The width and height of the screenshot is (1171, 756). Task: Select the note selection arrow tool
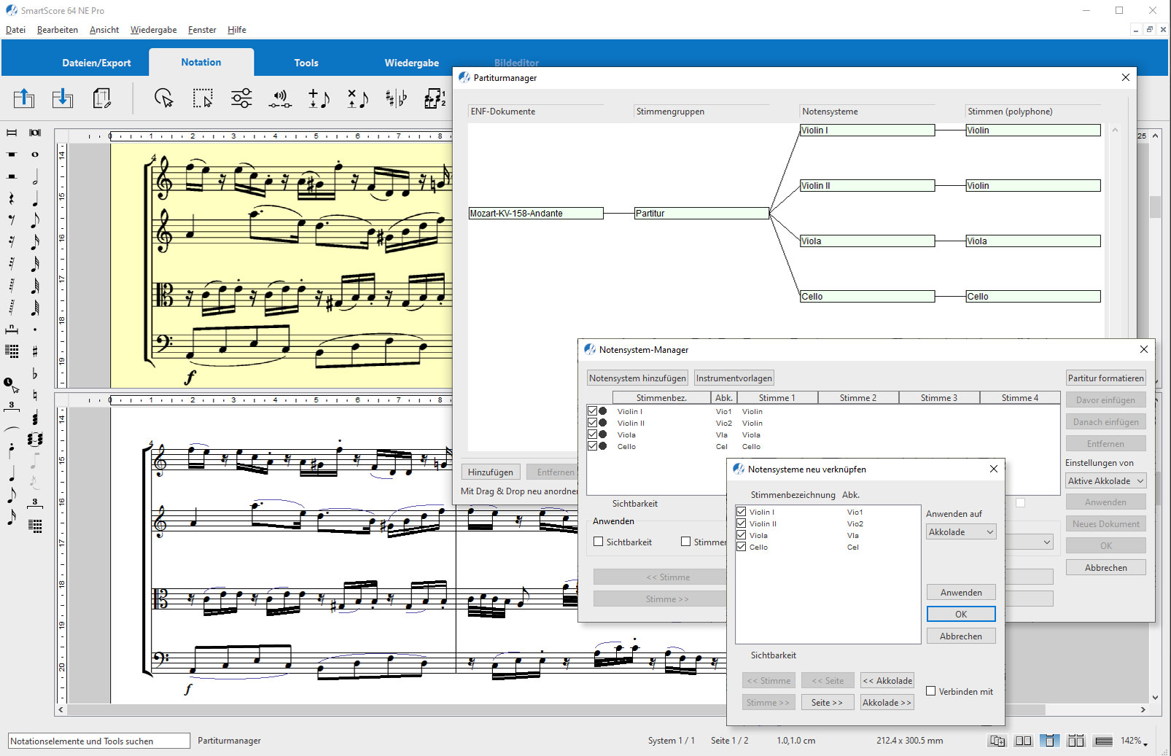click(x=164, y=98)
